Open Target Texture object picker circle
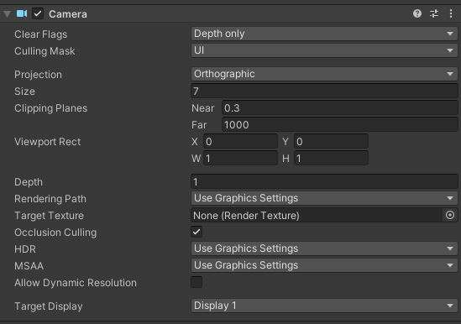The height and width of the screenshot is (324, 461). click(x=450, y=215)
